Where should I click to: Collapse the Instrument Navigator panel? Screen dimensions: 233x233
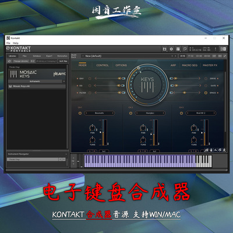tap(66, 154)
